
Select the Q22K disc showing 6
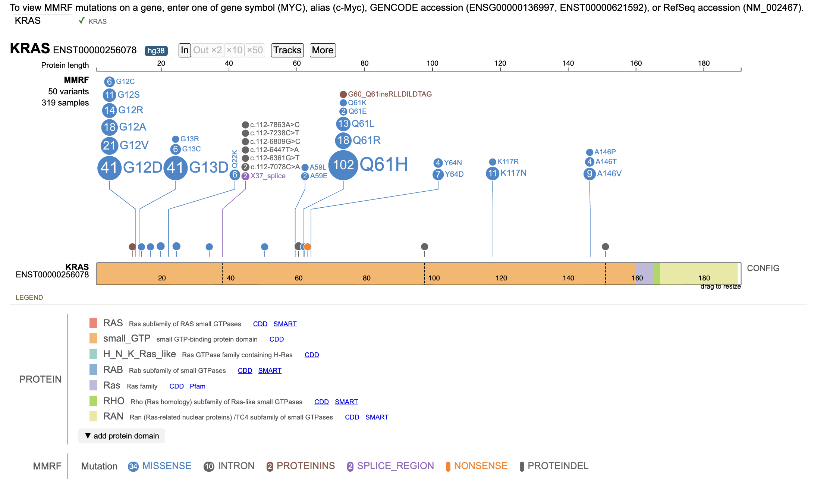coord(235,175)
